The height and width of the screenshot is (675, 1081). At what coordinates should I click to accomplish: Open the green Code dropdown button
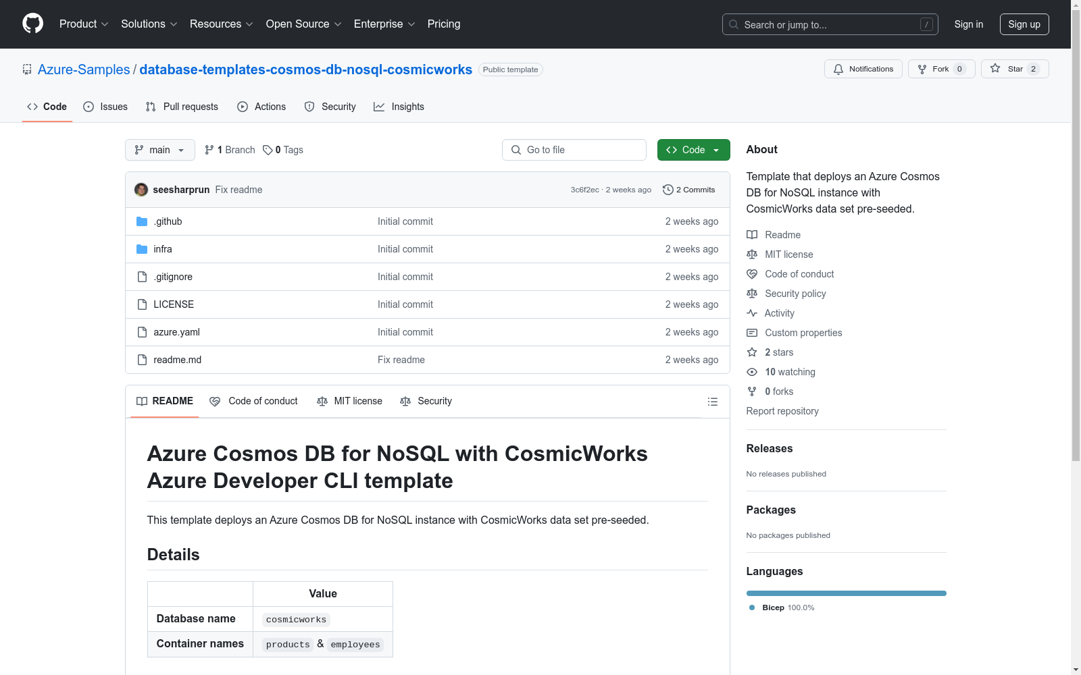(x=694, y=150)
